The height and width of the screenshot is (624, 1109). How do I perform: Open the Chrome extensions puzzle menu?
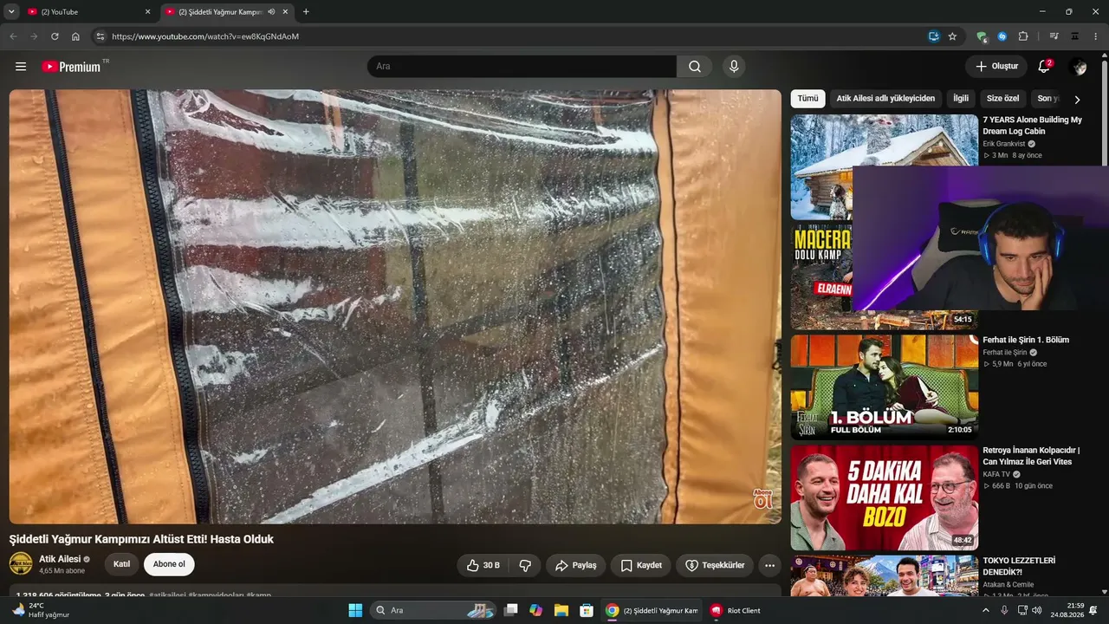point(1023,36)
